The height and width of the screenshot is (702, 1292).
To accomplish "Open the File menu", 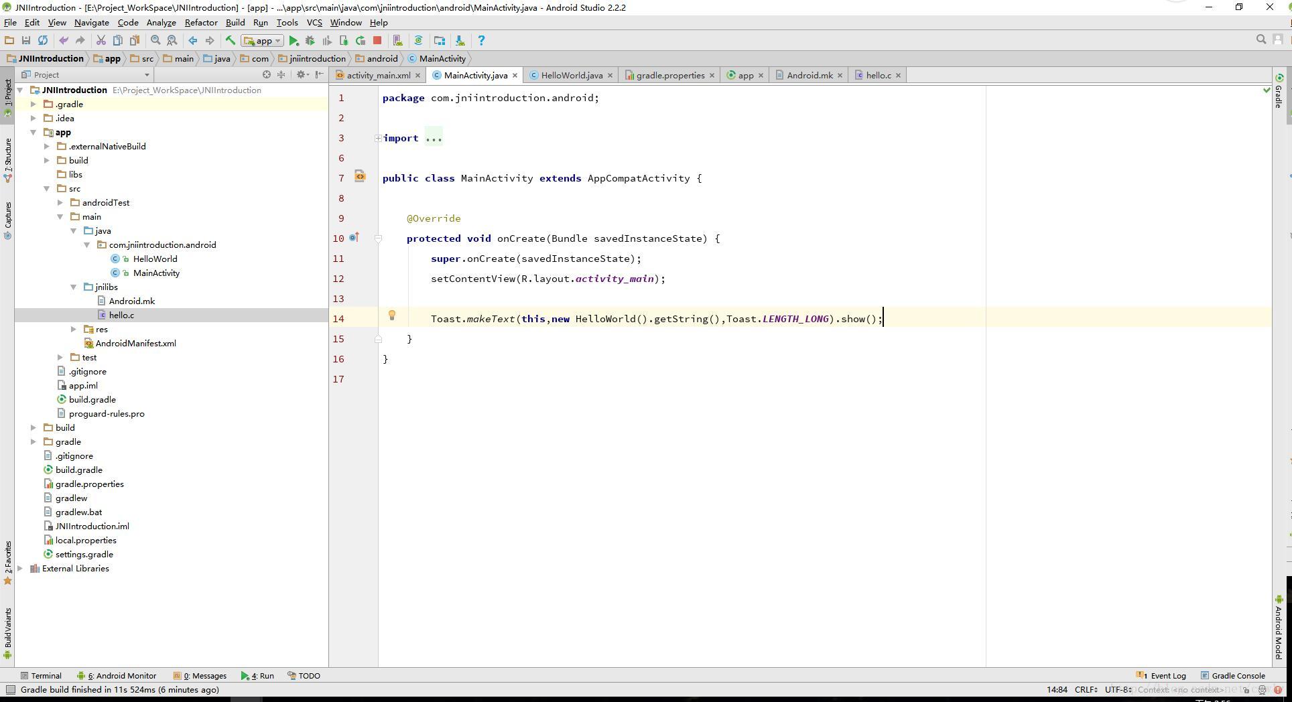I will [x=10, y=22].
